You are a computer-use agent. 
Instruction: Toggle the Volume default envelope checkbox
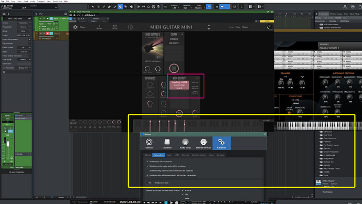(183, 190)
